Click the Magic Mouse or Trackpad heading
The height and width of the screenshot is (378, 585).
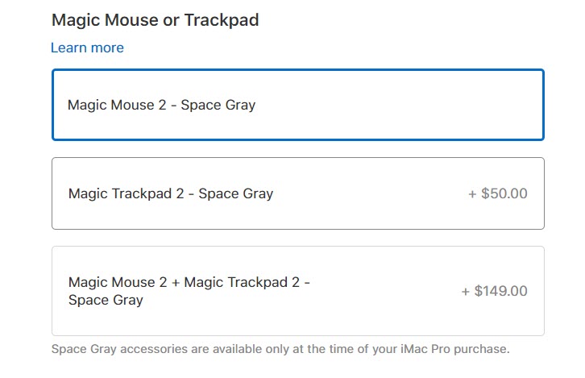pyautogui.click(x=155, y=20)
